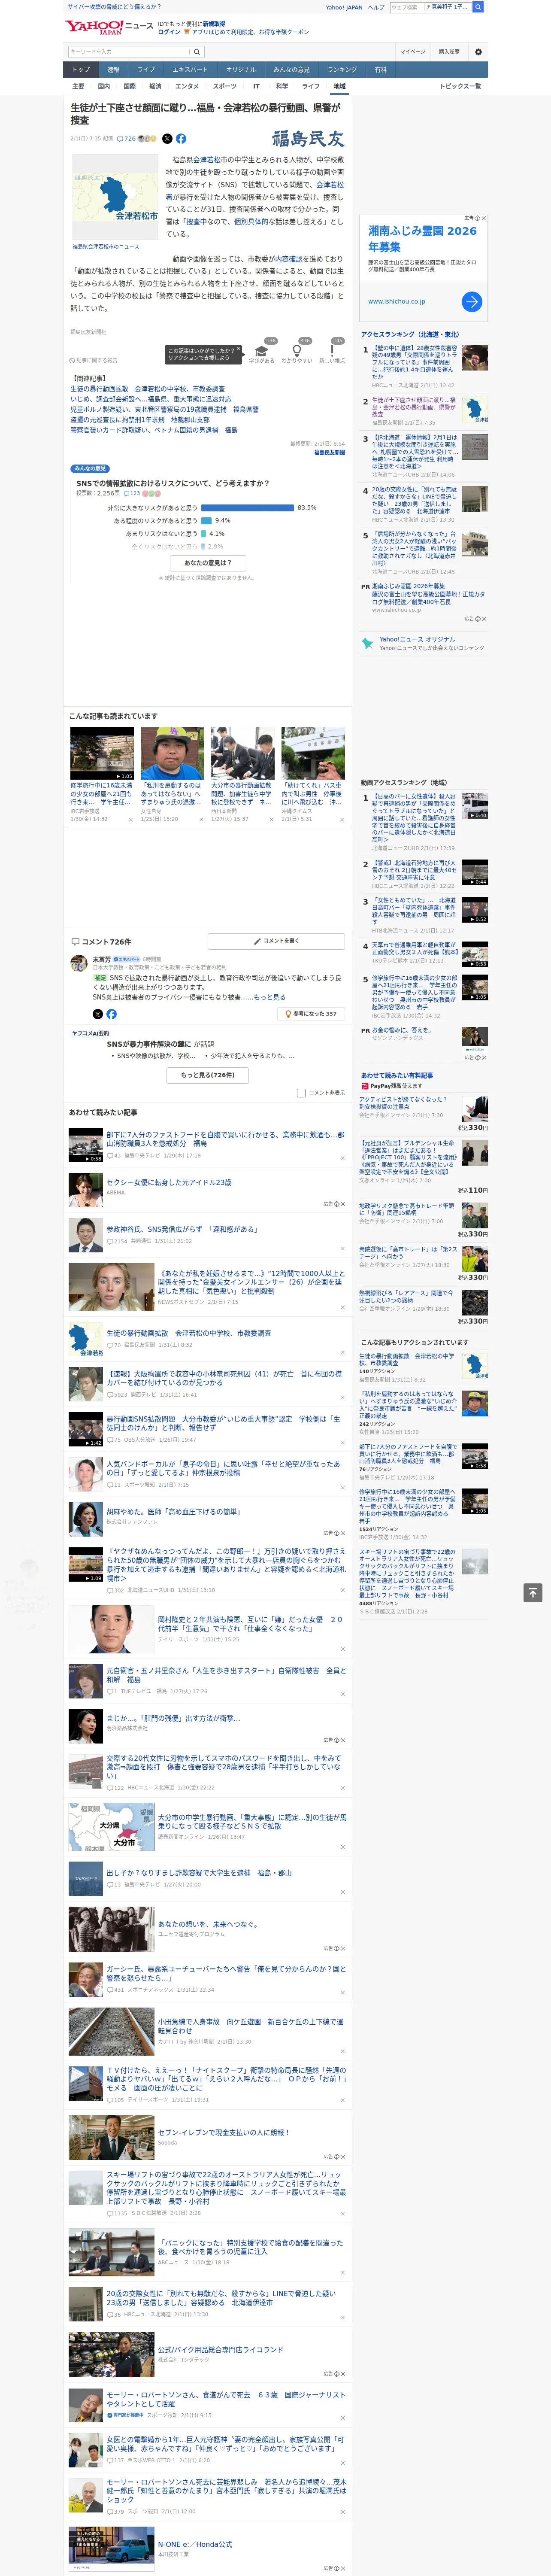This screenshot has height=2576, width=551.
Task: Share the expert comment on X
Action: pyautogui.click(x=97, y=1014)
